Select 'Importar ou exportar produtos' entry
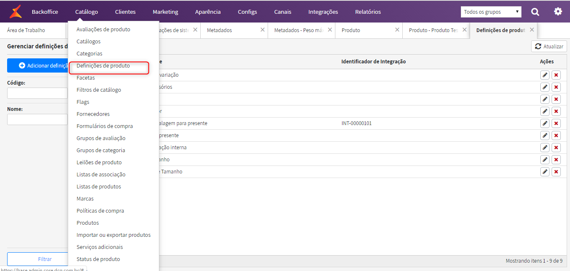 [x=114, y=235]
